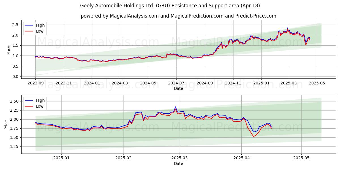
Task: Click the '2025-05' date label on top chart
Action: (317, 83)
